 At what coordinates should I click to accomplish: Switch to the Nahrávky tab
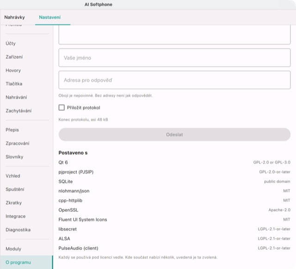(14, 17)
